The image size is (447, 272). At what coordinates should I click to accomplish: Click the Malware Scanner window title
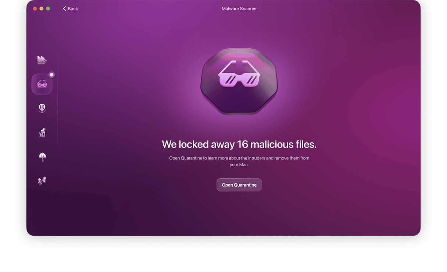coord(239,8)
